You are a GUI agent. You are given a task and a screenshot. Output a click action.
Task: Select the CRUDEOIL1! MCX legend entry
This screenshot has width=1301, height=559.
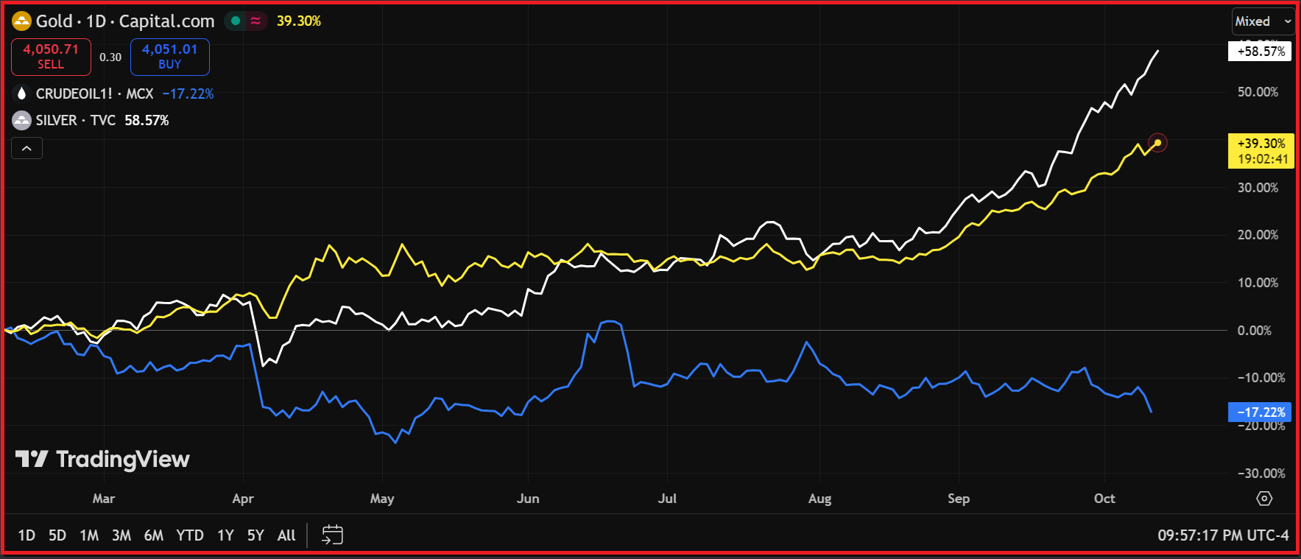coord(94,94)
